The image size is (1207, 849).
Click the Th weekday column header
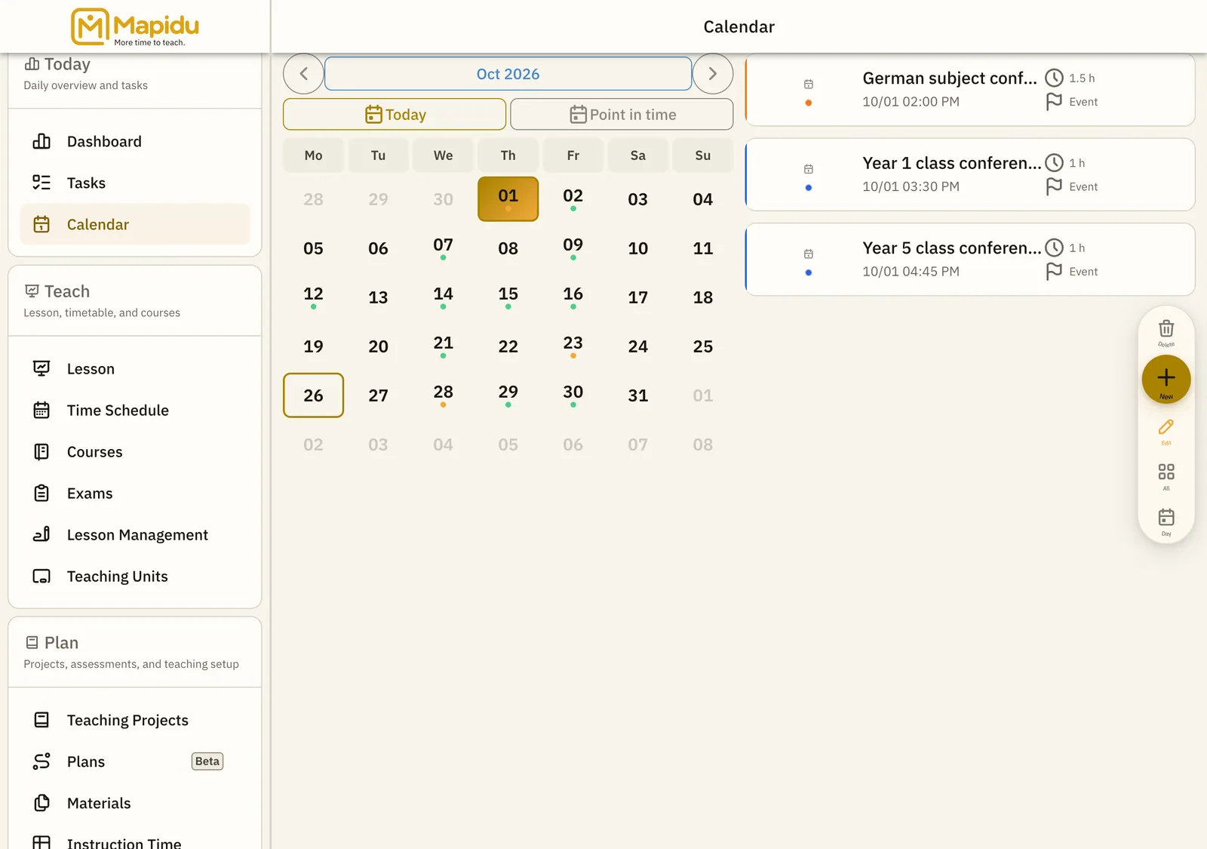click(508, 155)
